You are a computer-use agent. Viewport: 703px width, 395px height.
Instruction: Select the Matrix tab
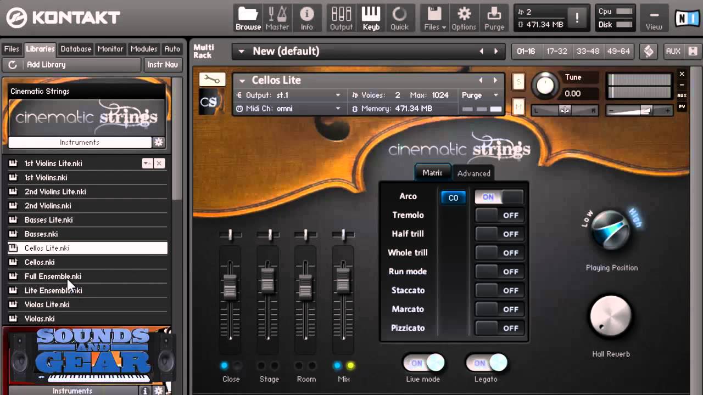click(432, 173)
